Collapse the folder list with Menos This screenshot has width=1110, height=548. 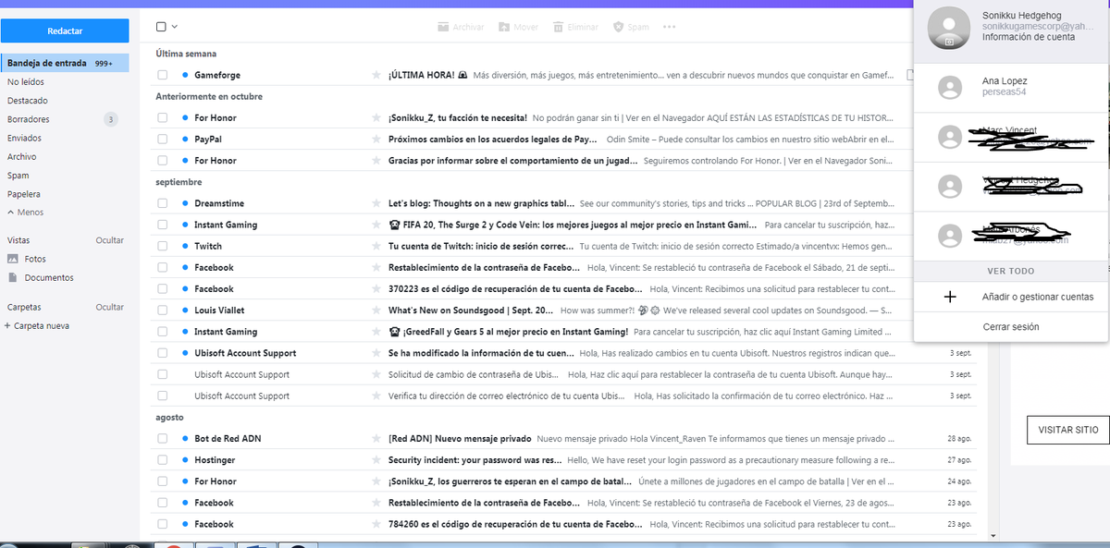pos(25,213)
